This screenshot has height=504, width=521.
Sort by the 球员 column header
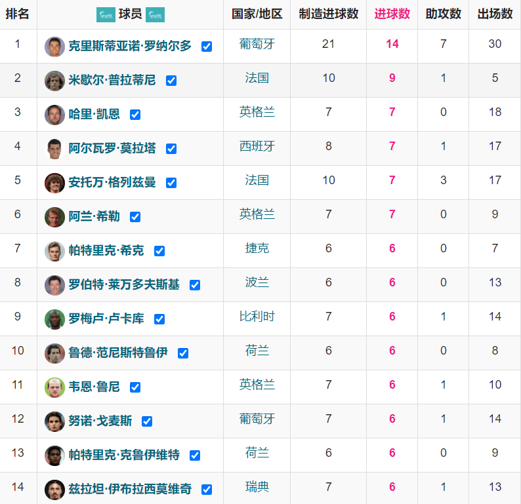coord(130,14)
